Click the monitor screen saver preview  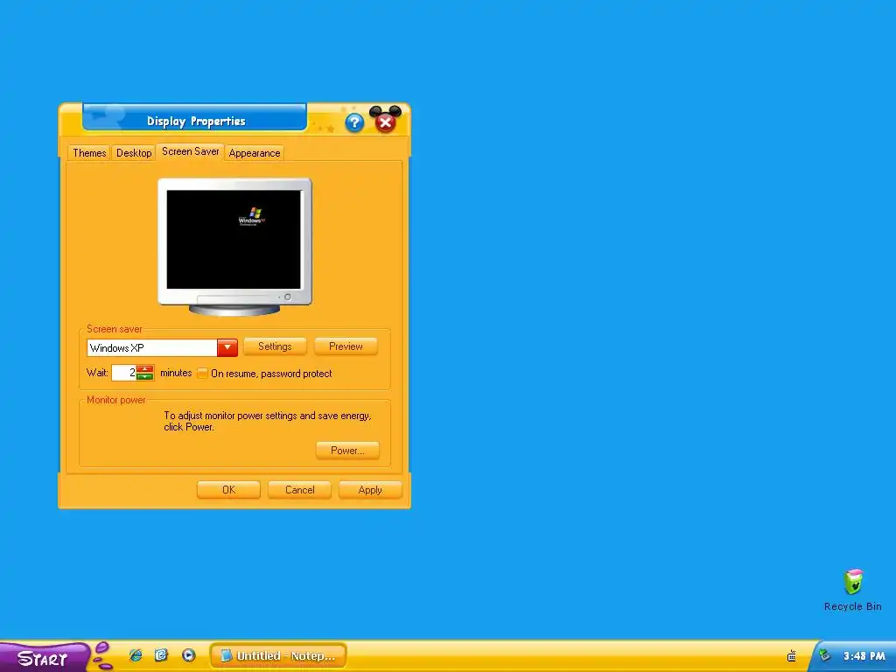[x=234, y=240]
